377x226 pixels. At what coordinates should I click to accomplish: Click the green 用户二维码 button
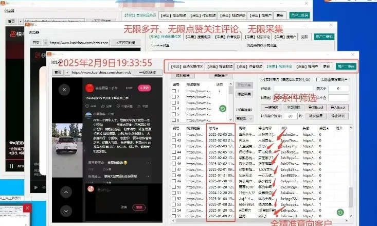(x=346, y=66)
